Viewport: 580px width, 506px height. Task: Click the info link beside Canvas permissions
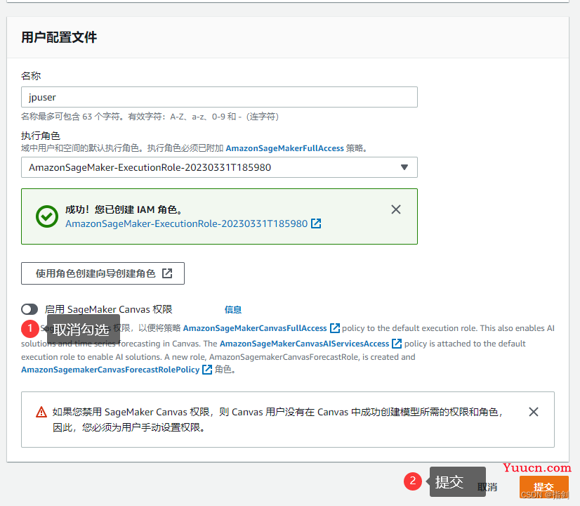pyautogui.click(x=233, y=309)
